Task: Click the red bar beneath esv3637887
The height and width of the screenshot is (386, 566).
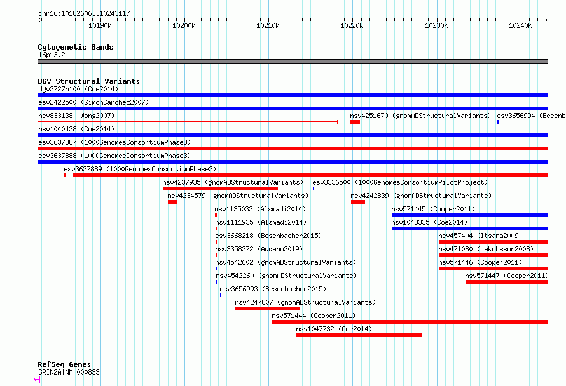Action: [293, 149]
